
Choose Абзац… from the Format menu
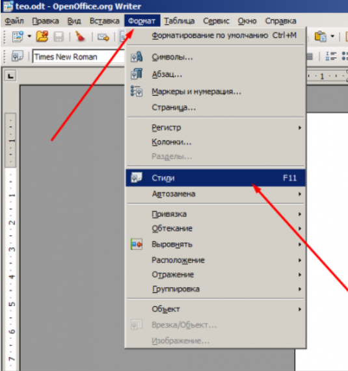pyautogui.click(x=215, y=74)
